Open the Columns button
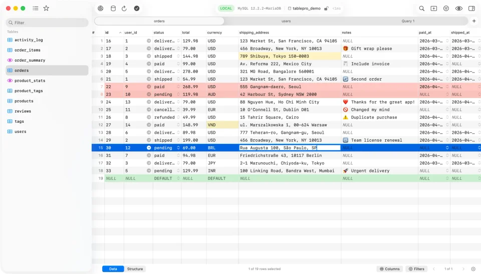This screenshot has width=481, height=274. tap(390, 269)
